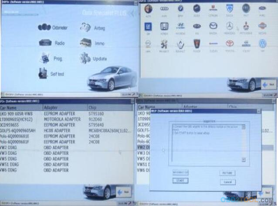Select the VW5 DIAG row in full list
Viewport: 278px width, 206px height.
coord(66,159)
